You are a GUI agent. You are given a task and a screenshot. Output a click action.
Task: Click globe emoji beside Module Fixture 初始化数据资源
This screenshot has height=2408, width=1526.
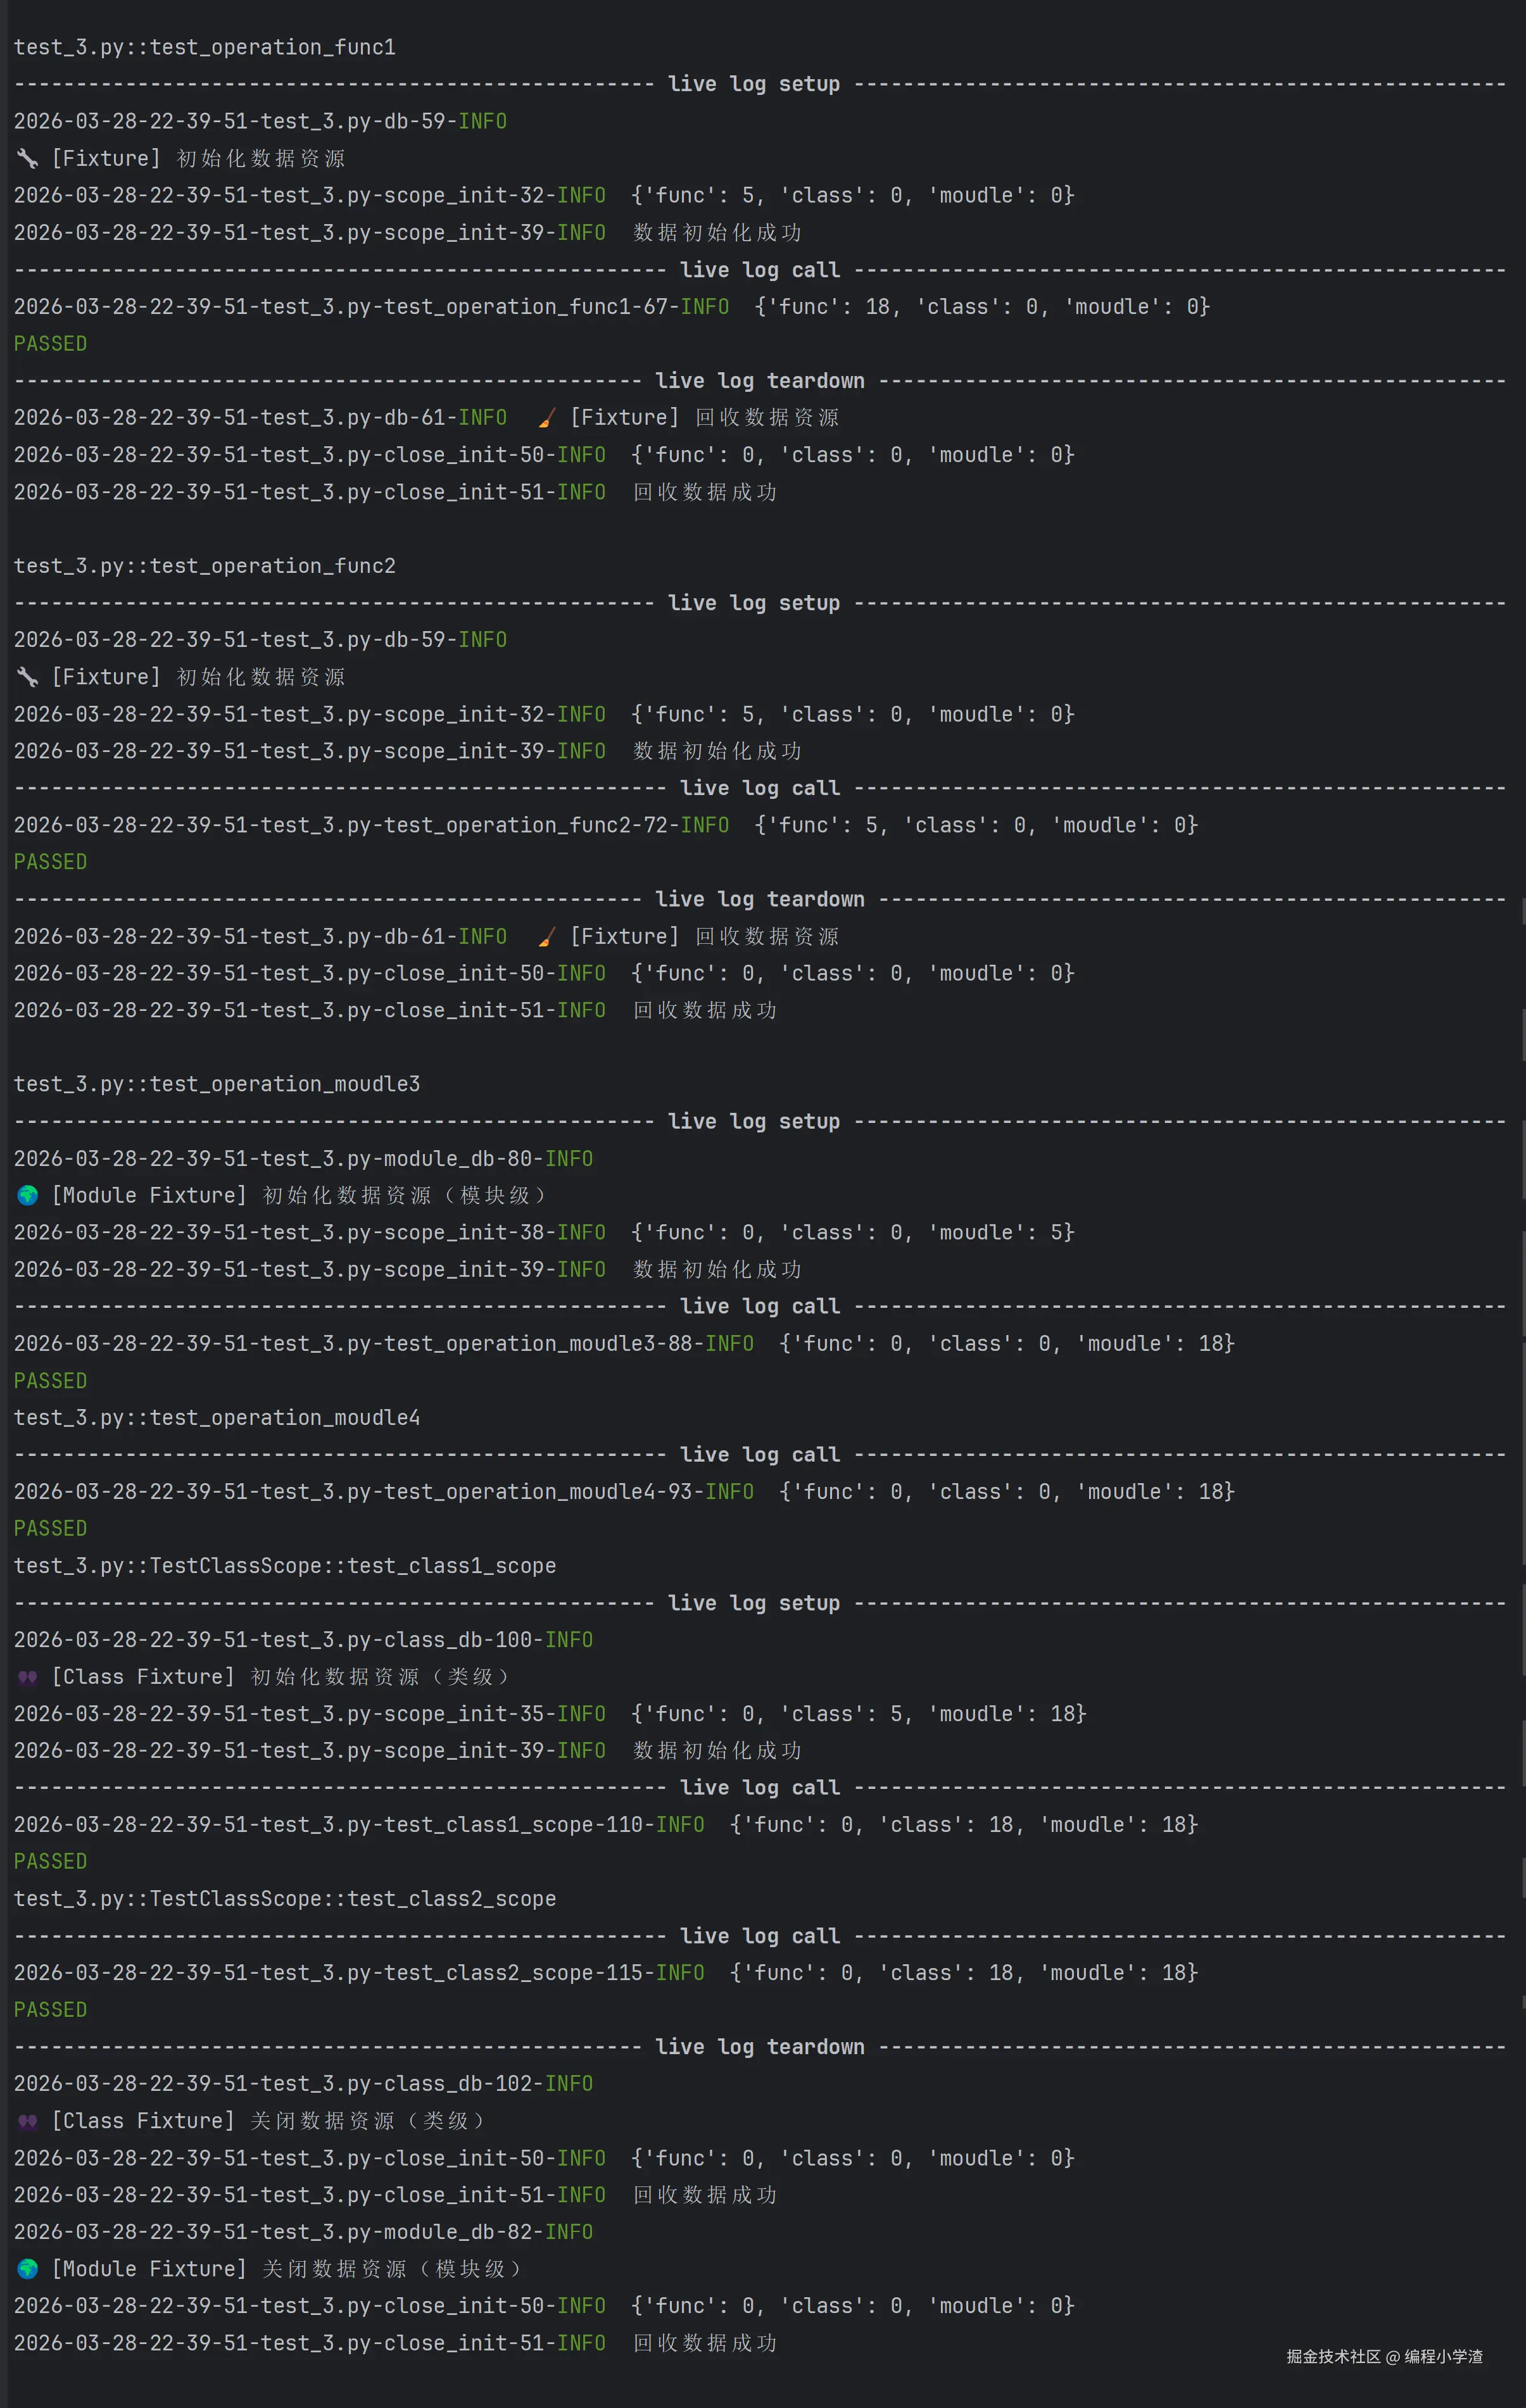[27, 1195]
